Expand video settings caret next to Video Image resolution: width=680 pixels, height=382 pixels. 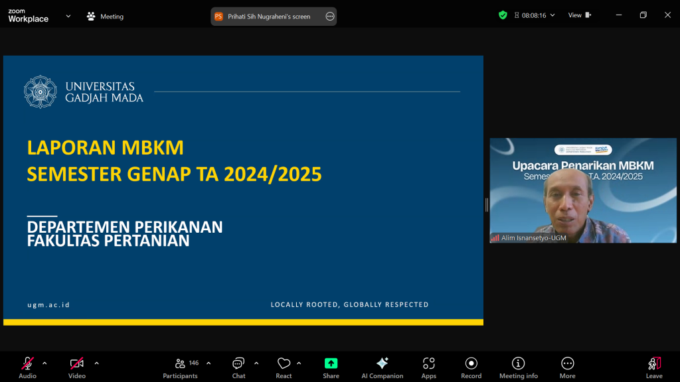pyautogui.click(x=97, y=363)
